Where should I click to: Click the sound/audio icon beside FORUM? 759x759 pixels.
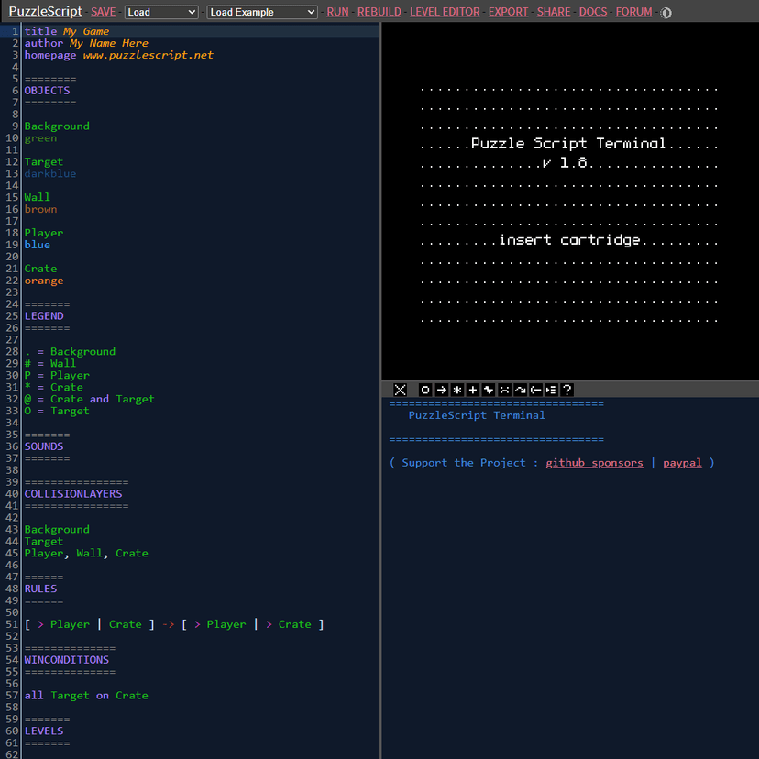tap(665, 12)
